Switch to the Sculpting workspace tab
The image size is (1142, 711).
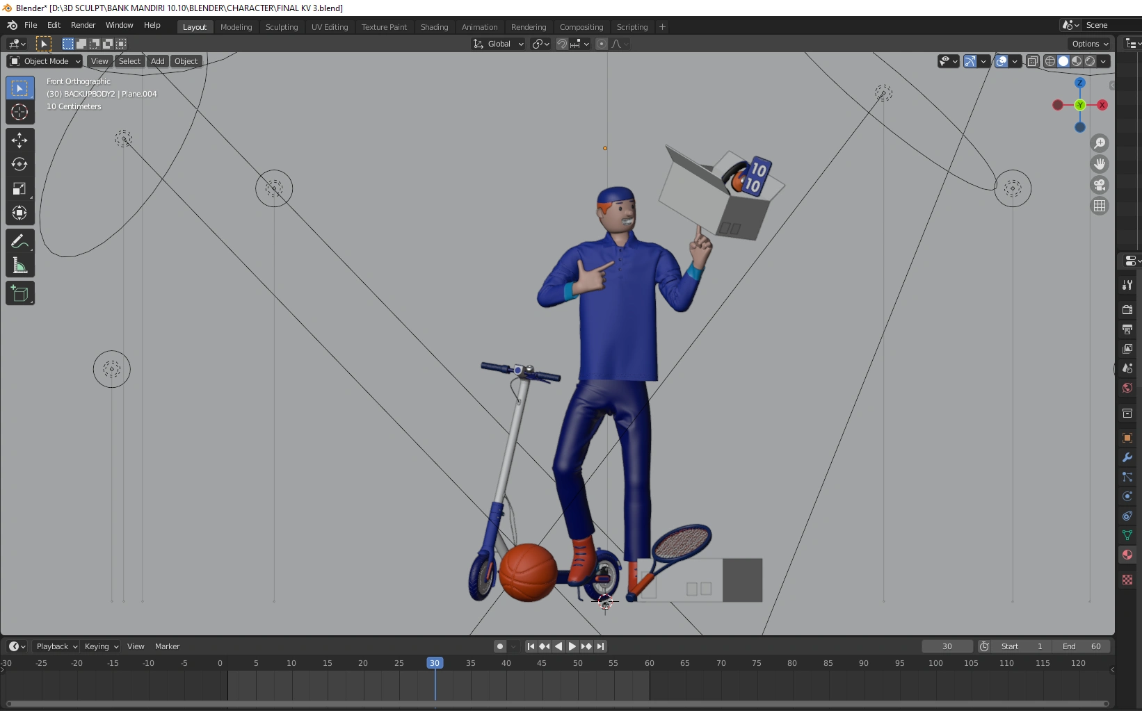(x=282, y=27)
